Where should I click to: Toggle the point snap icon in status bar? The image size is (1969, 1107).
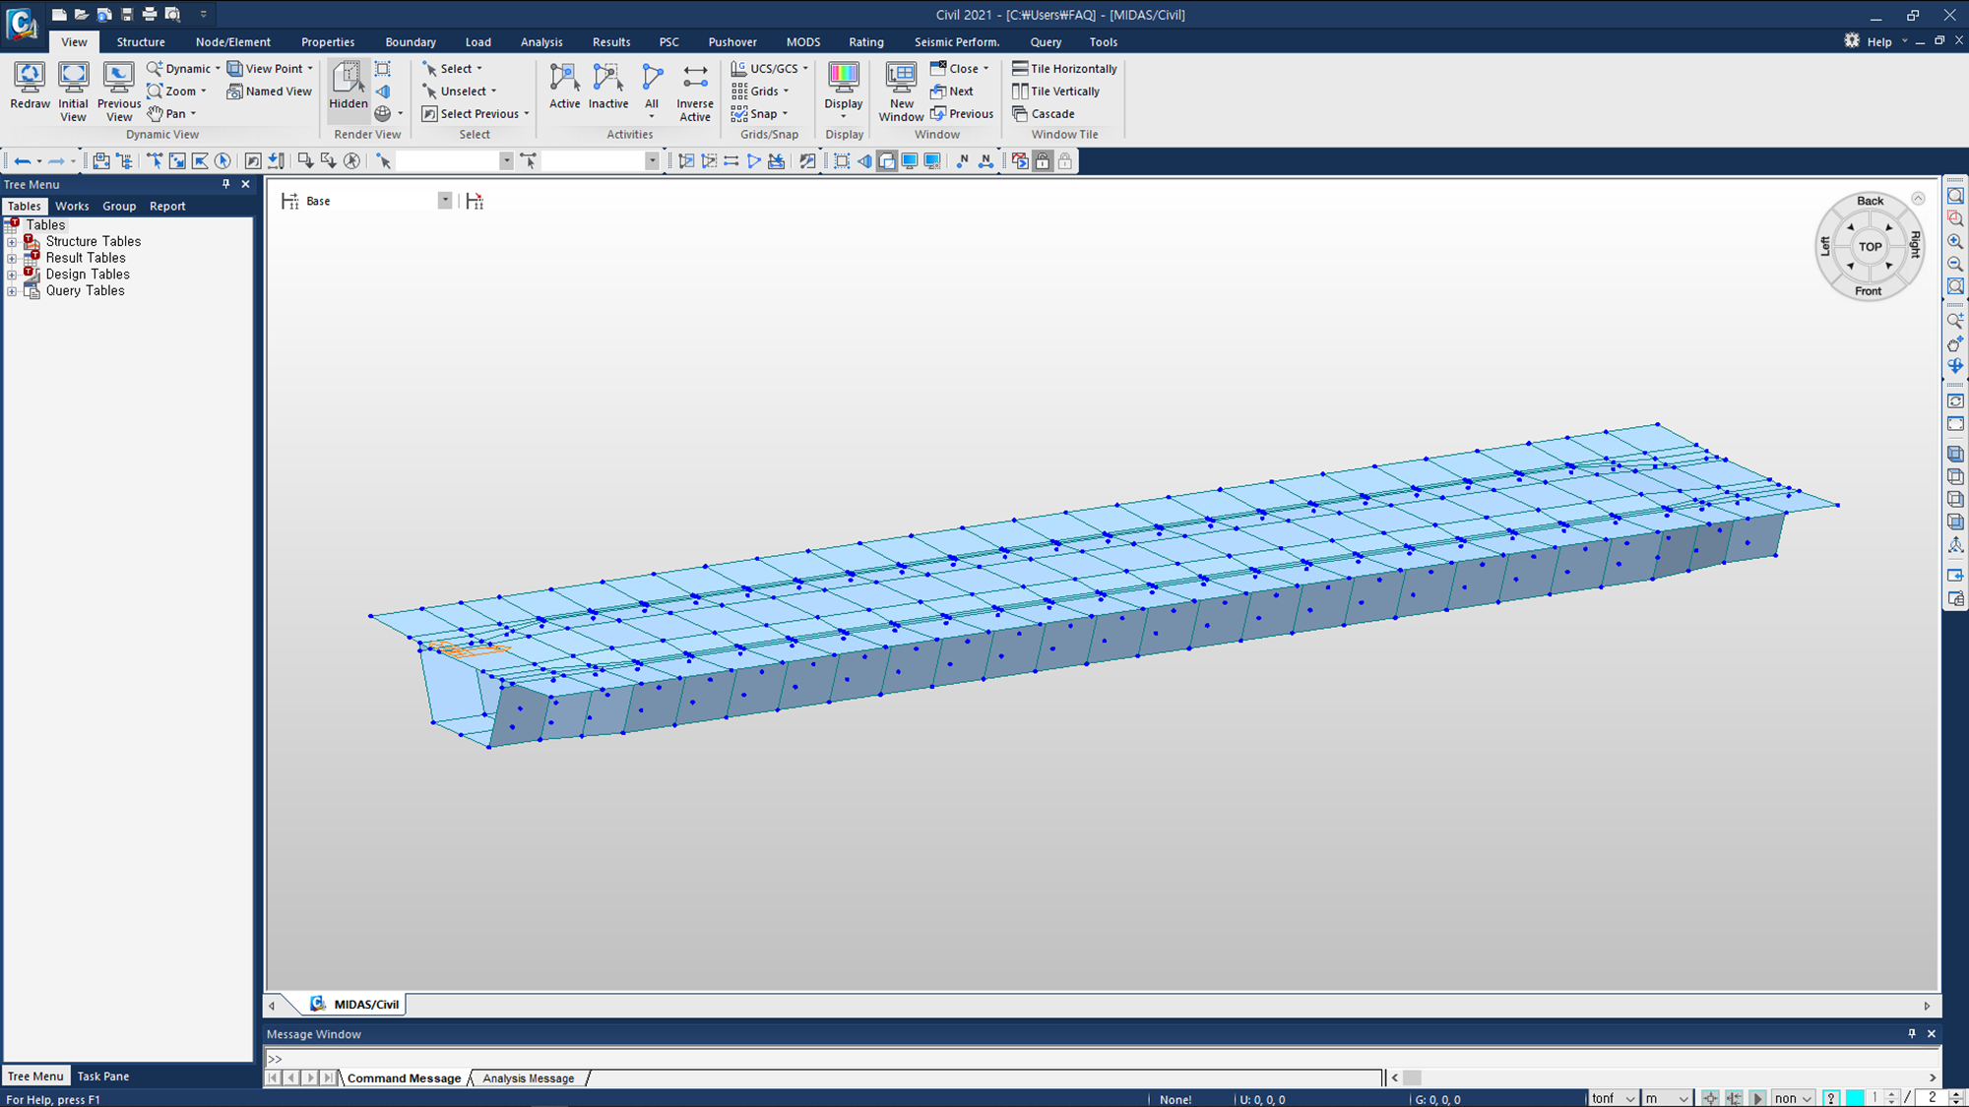(x=1710, y=1098)
